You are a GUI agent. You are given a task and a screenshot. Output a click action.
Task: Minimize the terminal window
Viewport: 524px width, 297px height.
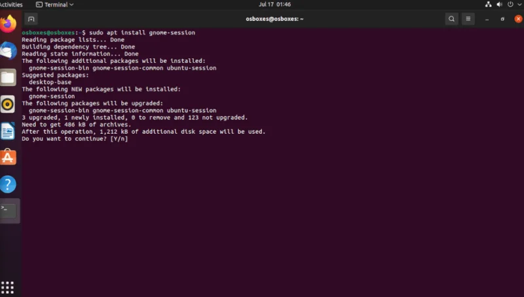point(487,19)
